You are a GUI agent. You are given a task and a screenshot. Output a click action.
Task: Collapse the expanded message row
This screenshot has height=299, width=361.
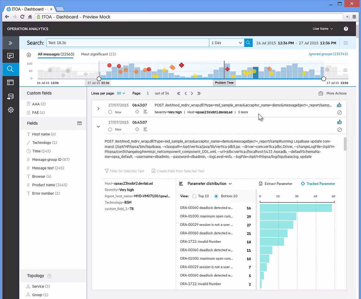[x=98, y=127]
